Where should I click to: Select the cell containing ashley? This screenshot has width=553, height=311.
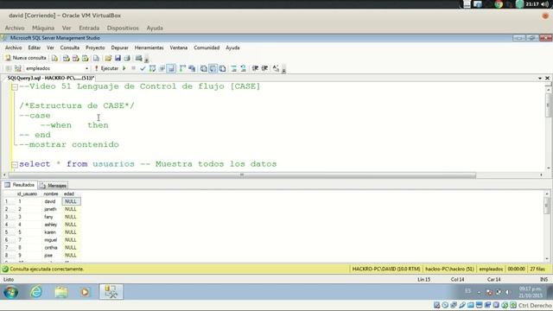click(x=51, y=225)
